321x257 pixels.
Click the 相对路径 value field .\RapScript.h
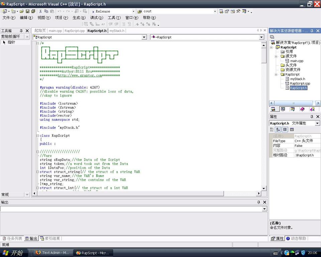307,155
